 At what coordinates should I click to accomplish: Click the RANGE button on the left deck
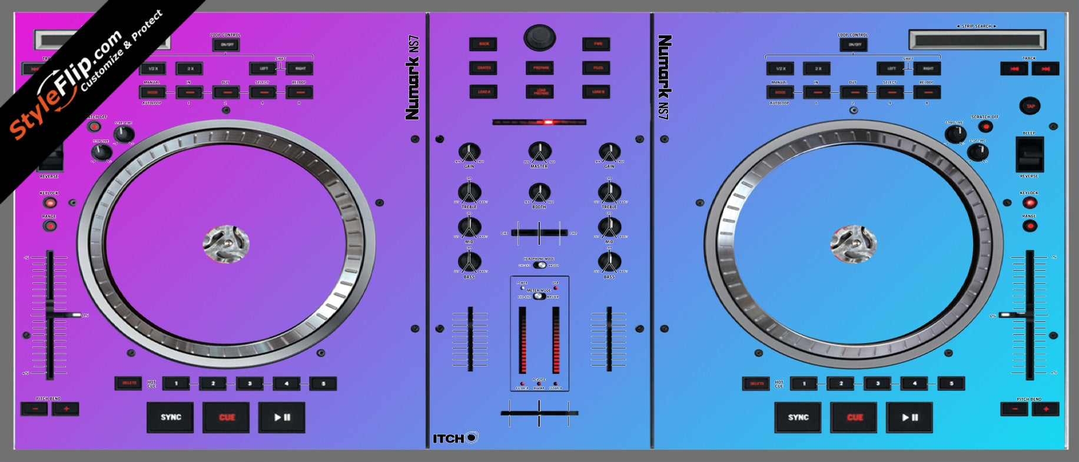pos(49,226)
